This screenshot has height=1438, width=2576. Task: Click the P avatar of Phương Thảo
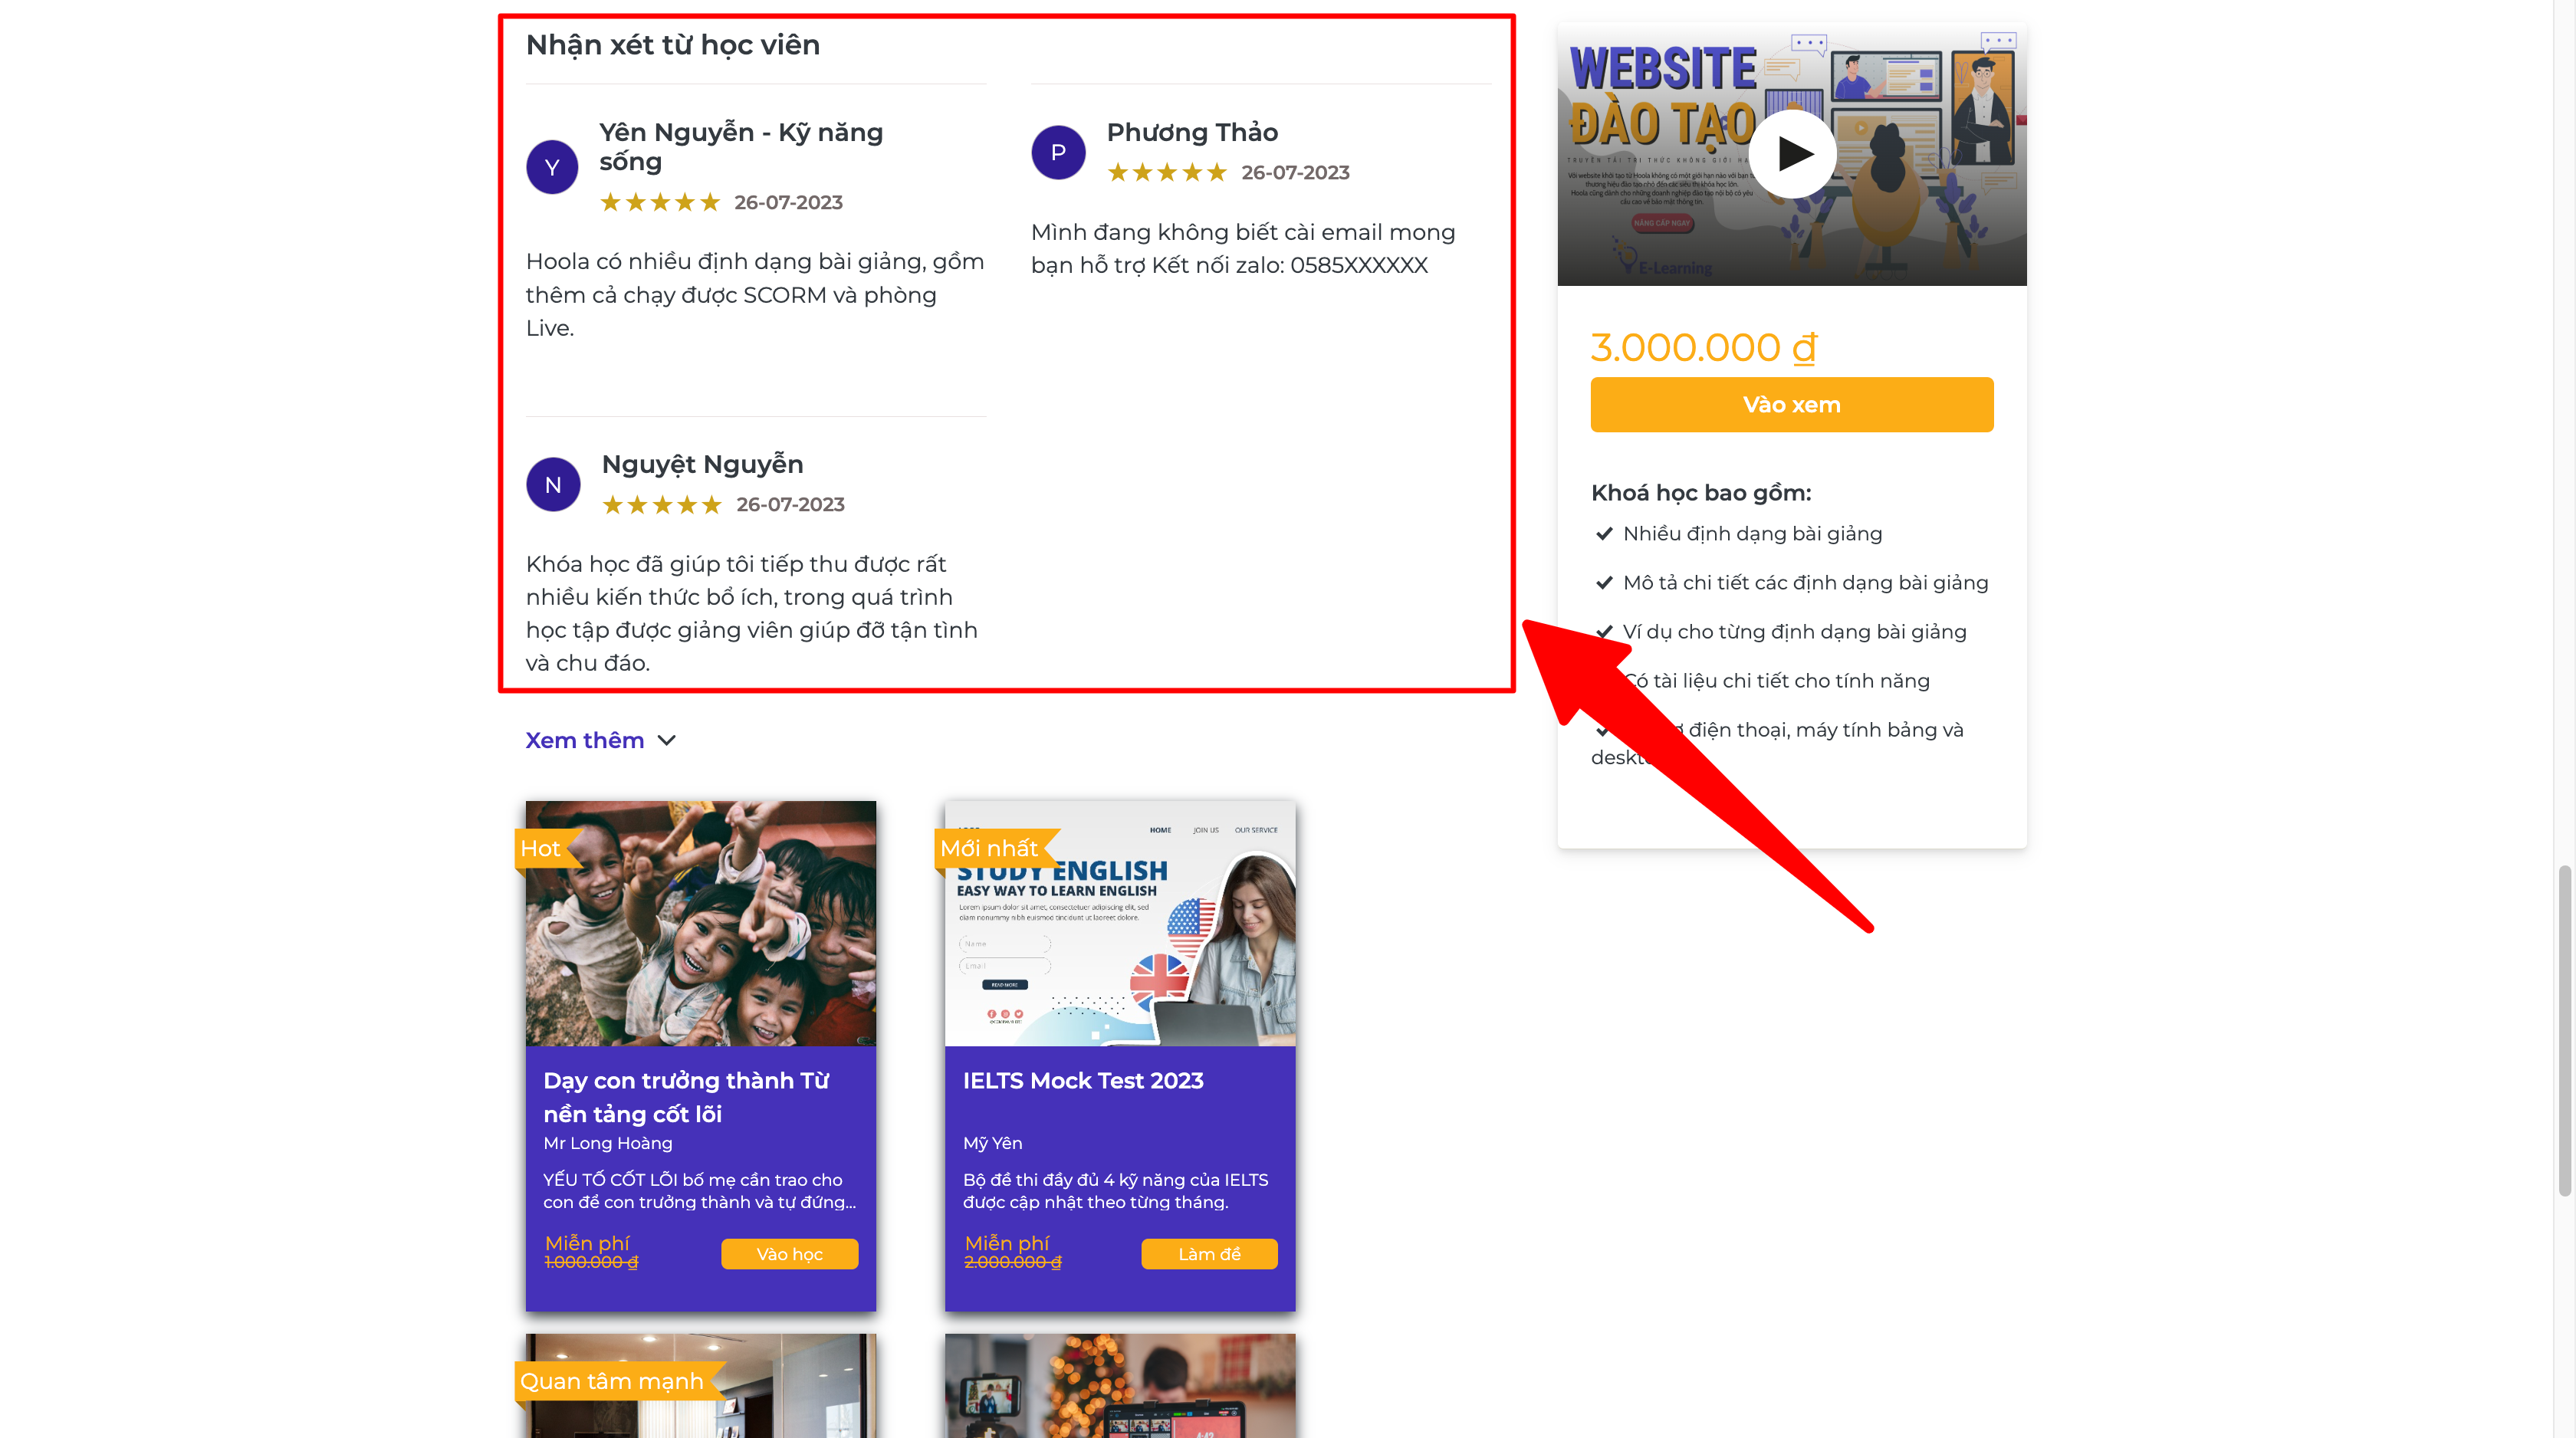coord(1058,152)
